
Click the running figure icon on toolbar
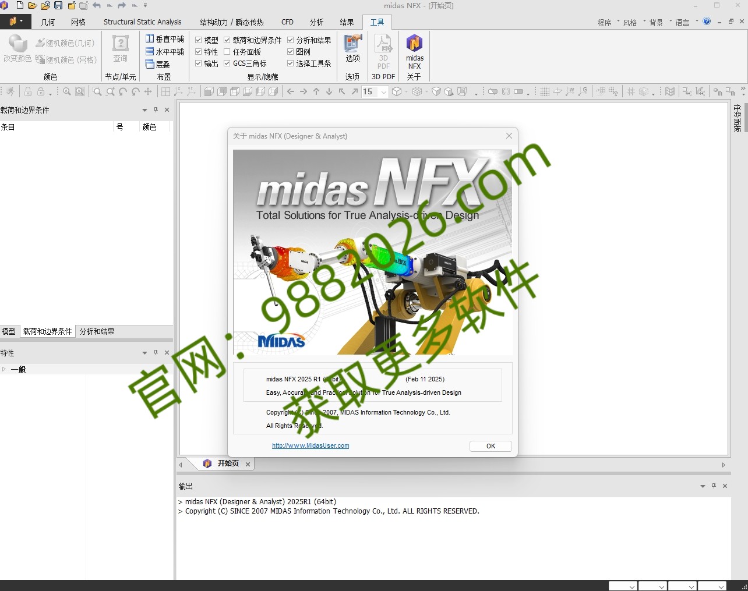point(10,91)
